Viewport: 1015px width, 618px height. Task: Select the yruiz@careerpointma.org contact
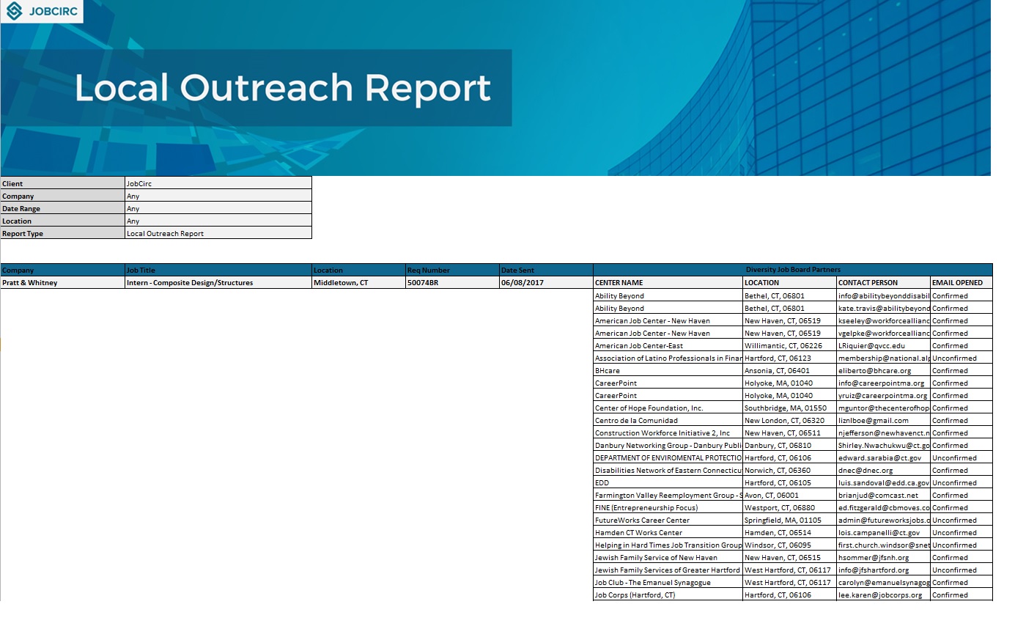(884, 395)
